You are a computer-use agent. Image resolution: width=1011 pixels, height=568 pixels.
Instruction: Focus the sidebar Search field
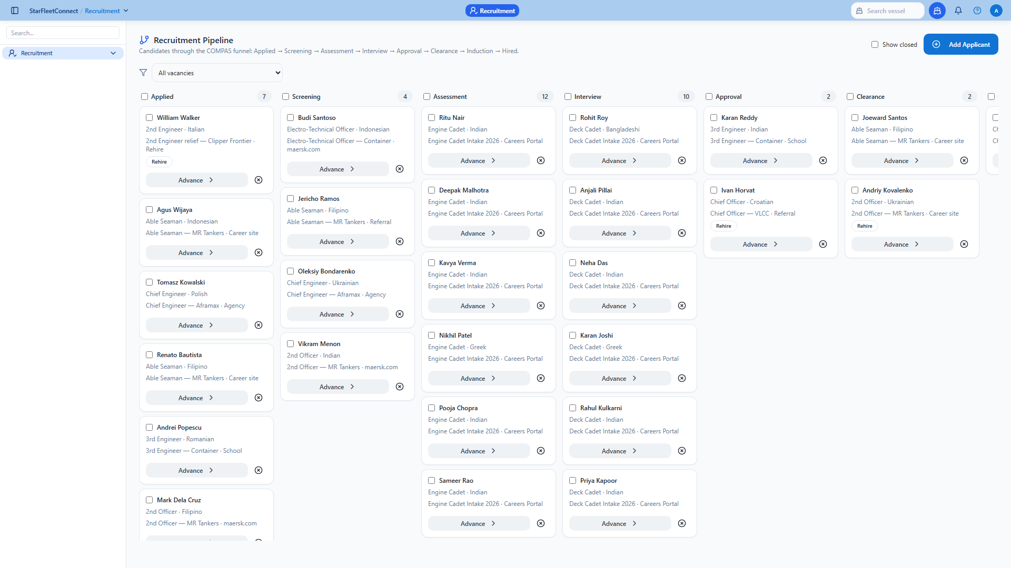pyautogui.click(x=63, y=33)
